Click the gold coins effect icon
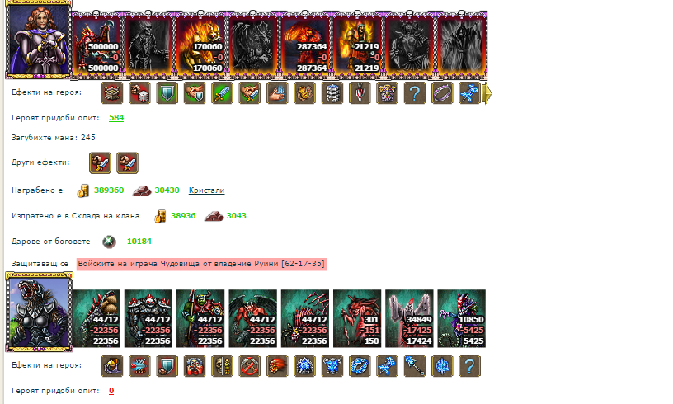The height and width of the screenshot is (404, 673). pyautogui.click(x=304, y=93)
